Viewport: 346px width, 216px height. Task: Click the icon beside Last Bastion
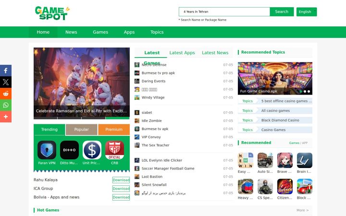137,177
